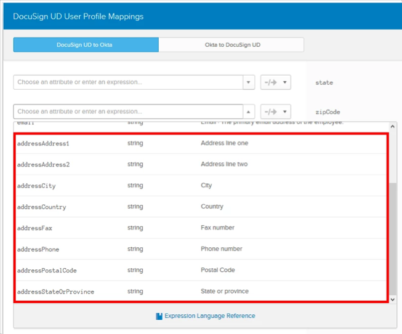Select addressAddress2 from attribute list
This screenshot has width=402, height=334.
click(x=43, y=165)
